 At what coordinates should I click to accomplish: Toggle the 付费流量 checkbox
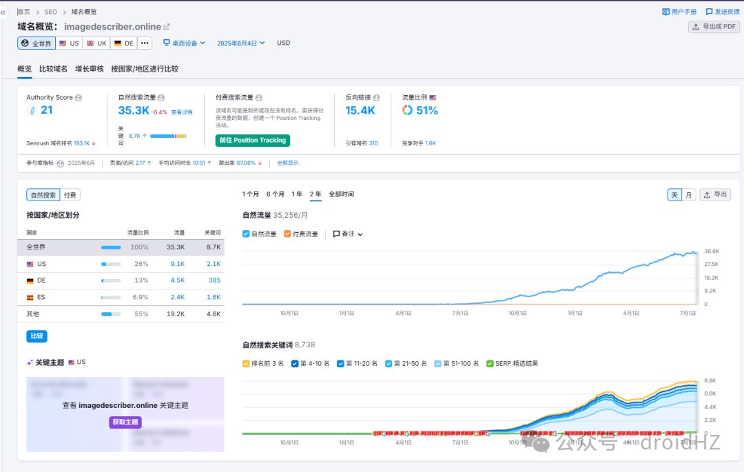(x=287, y=234)
